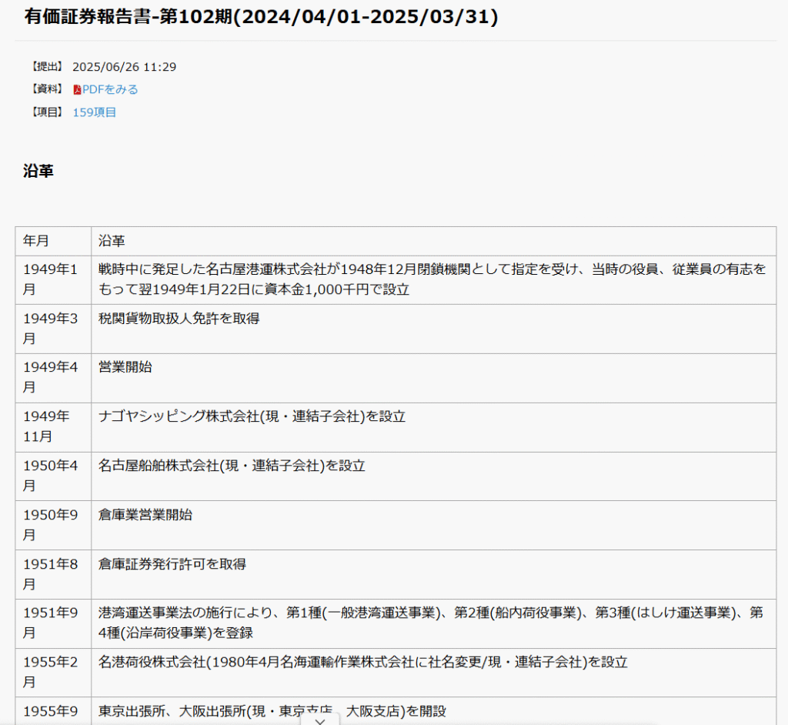Open the 159項目 link

(x=95, y=112)
